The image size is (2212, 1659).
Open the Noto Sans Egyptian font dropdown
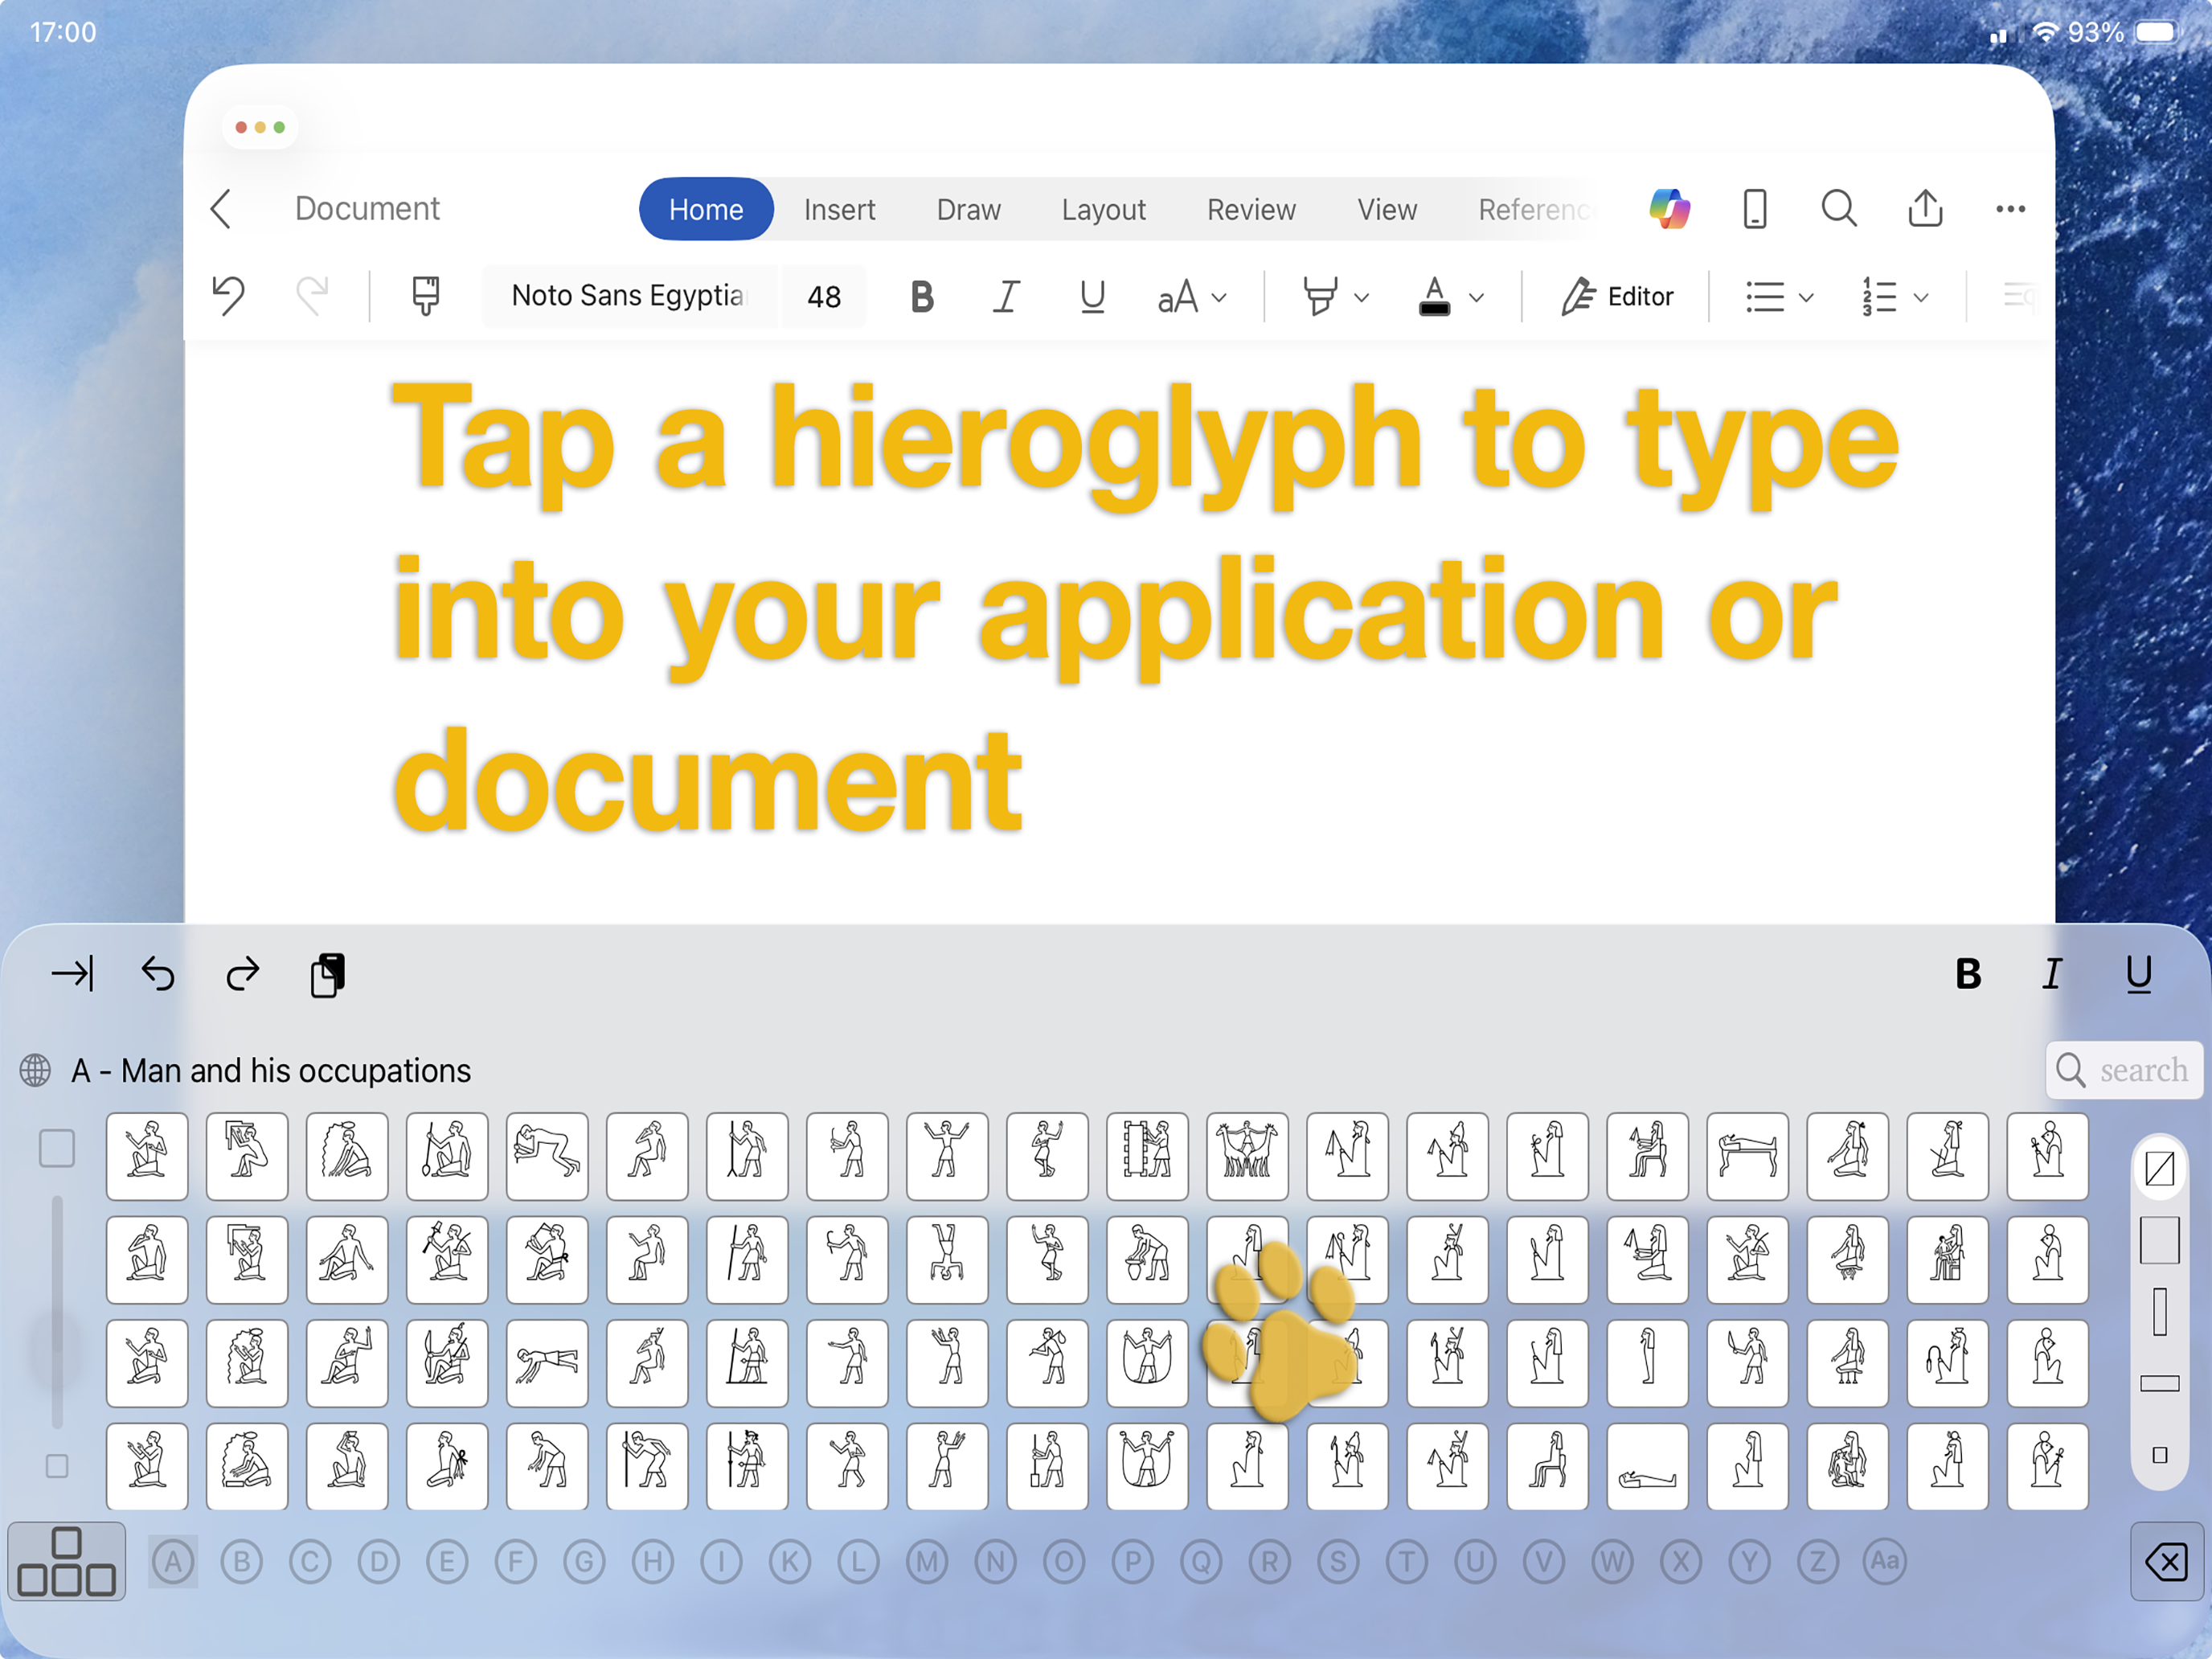tap(630, 296)
